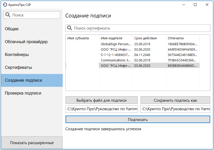This screenshot has width=214, height=150.
Task: Click the magnifier icon in certificate search
Action: point(69,28)
